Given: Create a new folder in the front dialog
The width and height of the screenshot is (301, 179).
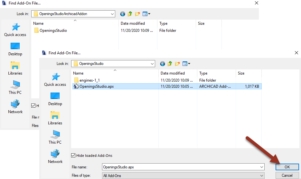Looking at the screenshot, I should coord(177,64).
